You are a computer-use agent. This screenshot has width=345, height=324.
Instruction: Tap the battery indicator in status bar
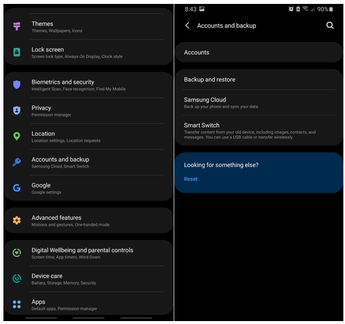point(331,9)
